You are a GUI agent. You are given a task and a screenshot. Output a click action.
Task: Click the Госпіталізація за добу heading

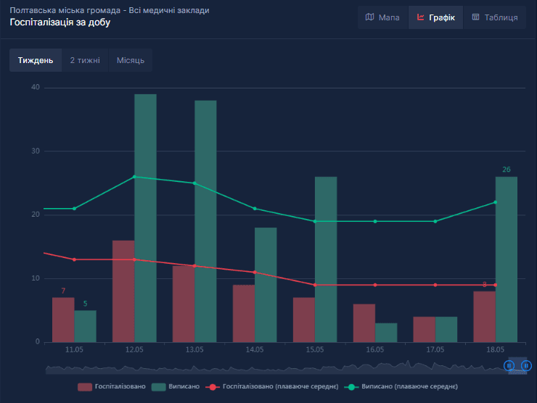(x=60, y=22)
